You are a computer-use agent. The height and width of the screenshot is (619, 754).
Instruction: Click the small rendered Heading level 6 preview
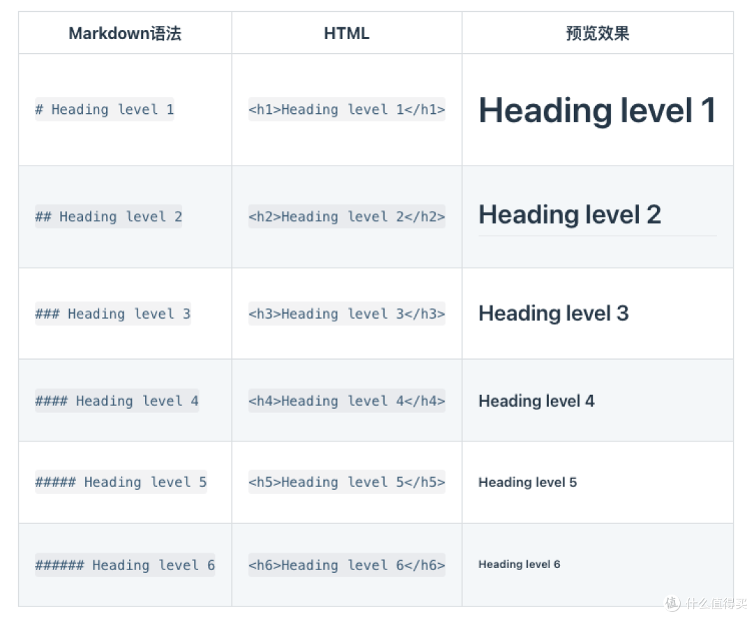tap(519, 564)
